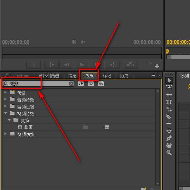Select the Track Select tool

[x=169, y=87]
